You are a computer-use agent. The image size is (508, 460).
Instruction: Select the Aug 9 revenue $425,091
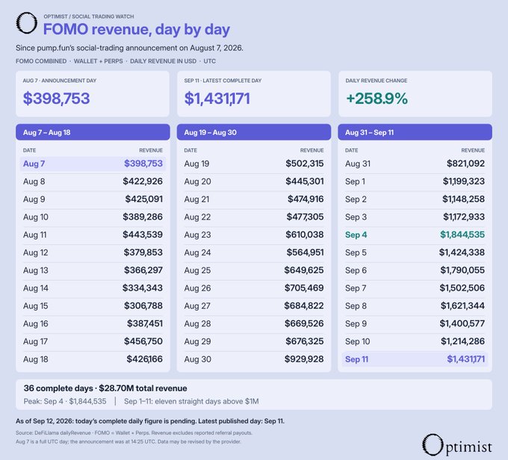pos(144,199)
